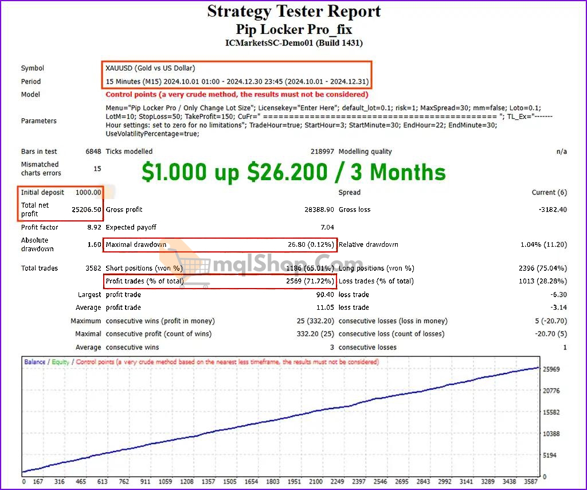587x490 pixels.
Task: Click the red Control points model warning
Action: 237,95
